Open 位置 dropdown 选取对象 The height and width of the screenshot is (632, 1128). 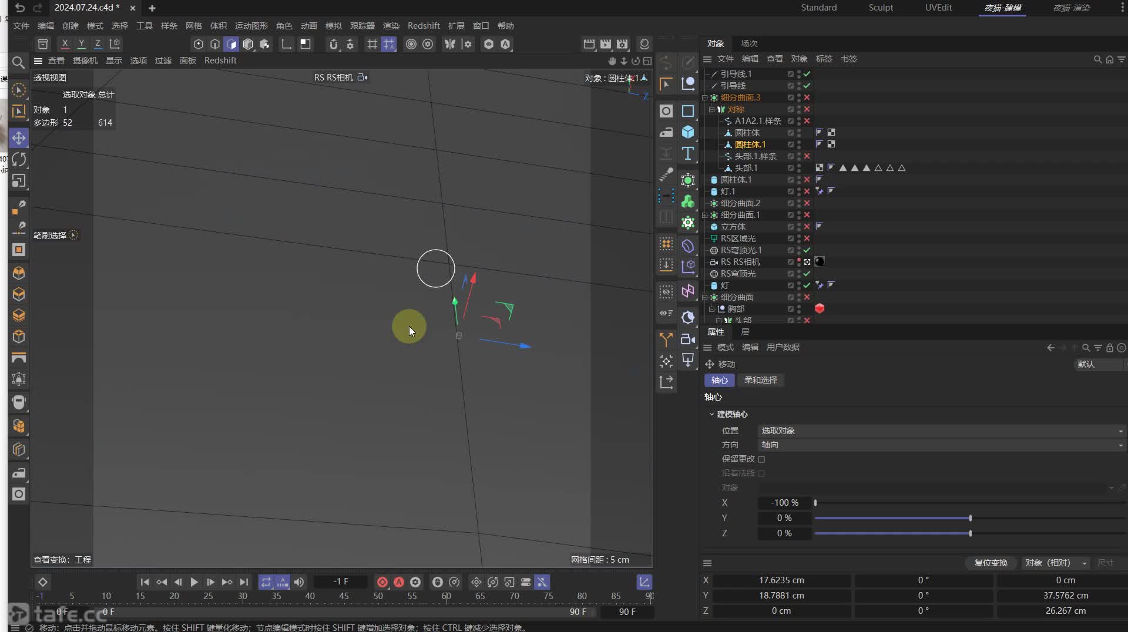tap(941, 431)
